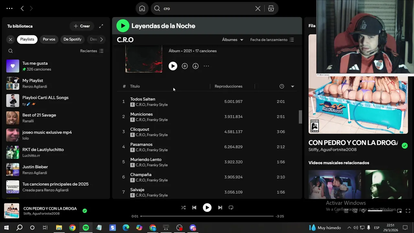The height and width of the screenshot is (233, 414).
Task: Open 'joseo music exlusive mp4' playlist
Action: [x=56, y=135]
